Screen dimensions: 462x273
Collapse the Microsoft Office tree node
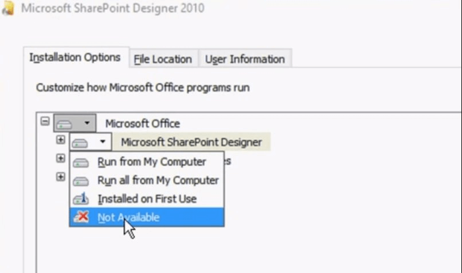click(45, 121)
